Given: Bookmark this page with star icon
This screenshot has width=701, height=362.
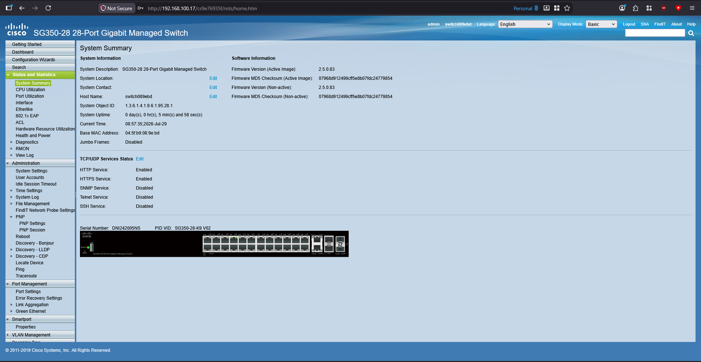Looking at the screenshot, I should [567, 8].
